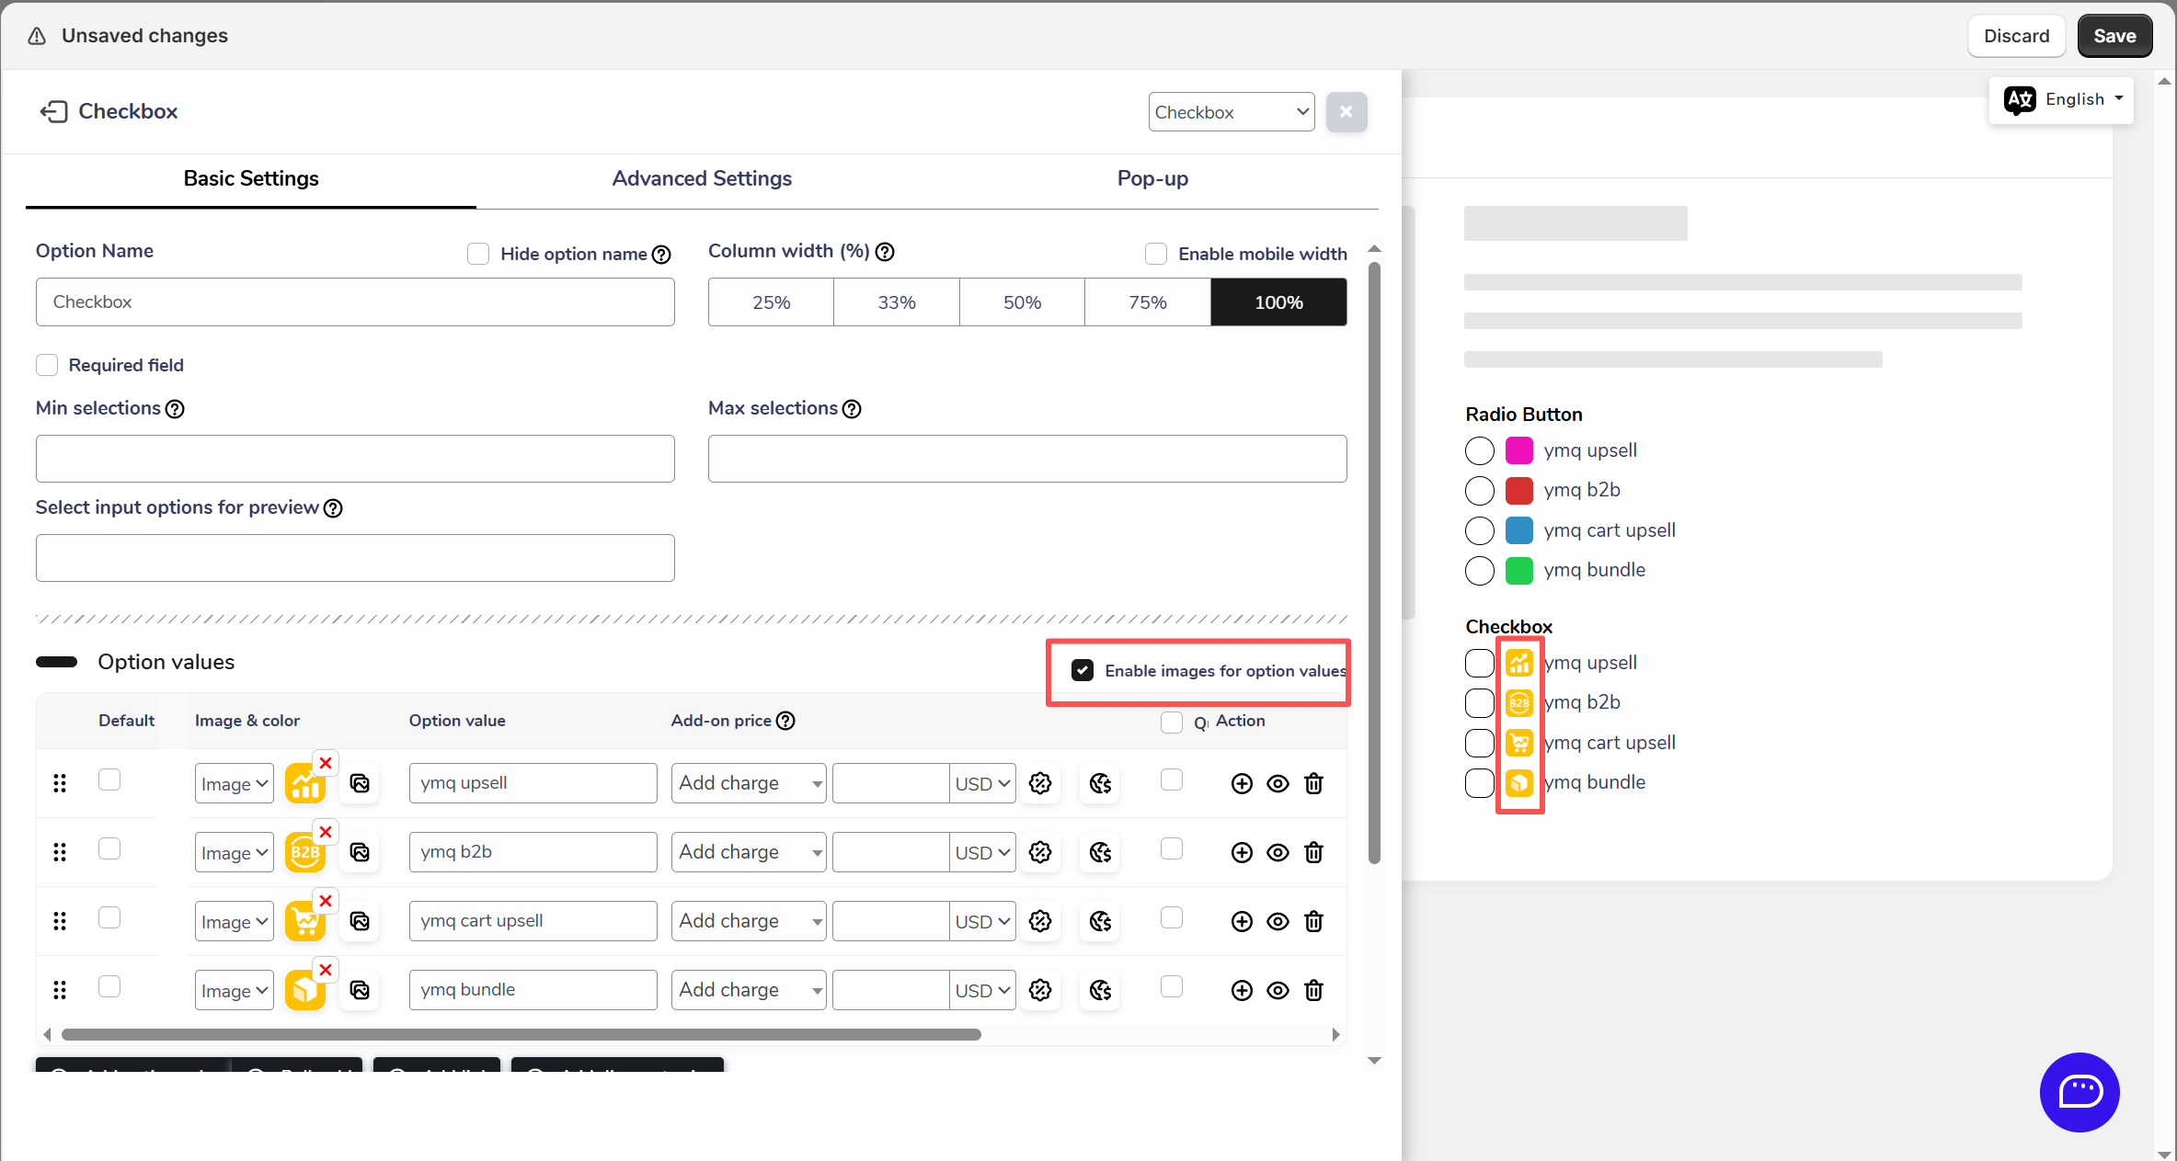The height and width of the screenshot is (1161, 2177).
Task: Open the chat support bubble
Action: [2079, 1092]
